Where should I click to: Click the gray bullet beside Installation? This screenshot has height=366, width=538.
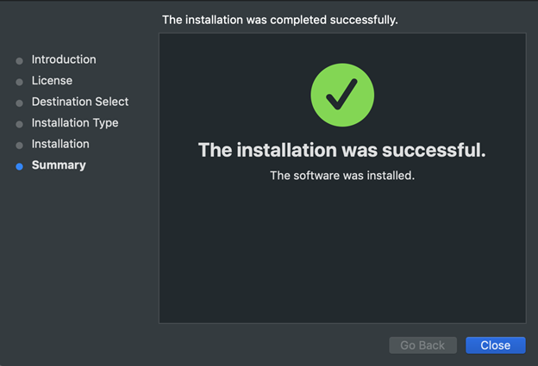coord(19,146)
